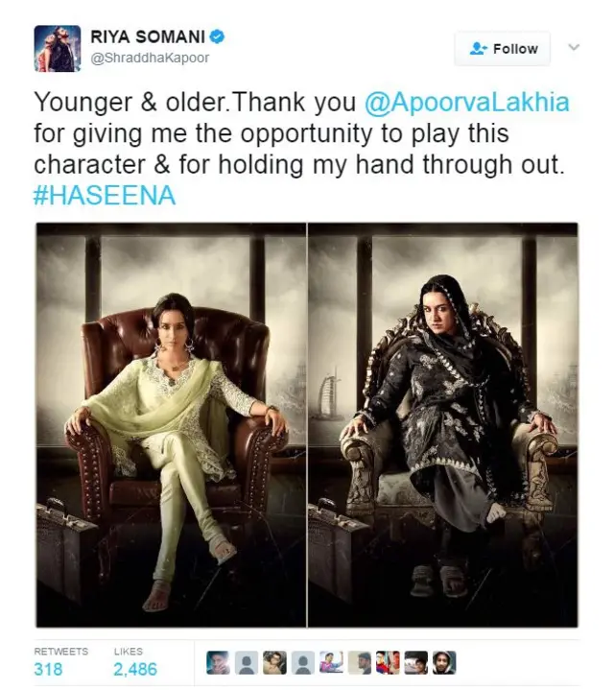Open the tweet author's profile picture
The width and height of the screenshot is (614, 690).
[x=58, y=48]
